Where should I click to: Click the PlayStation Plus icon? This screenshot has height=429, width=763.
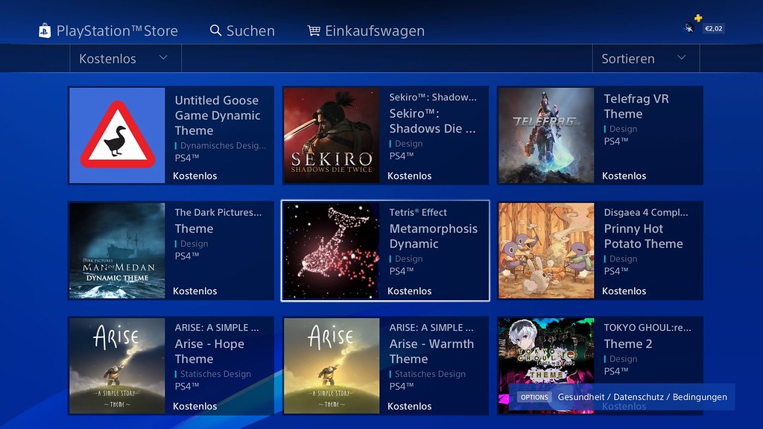pyautogui.click(x=698, y=19)
